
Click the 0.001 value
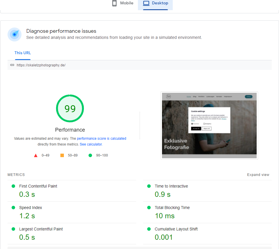[164, 237]
